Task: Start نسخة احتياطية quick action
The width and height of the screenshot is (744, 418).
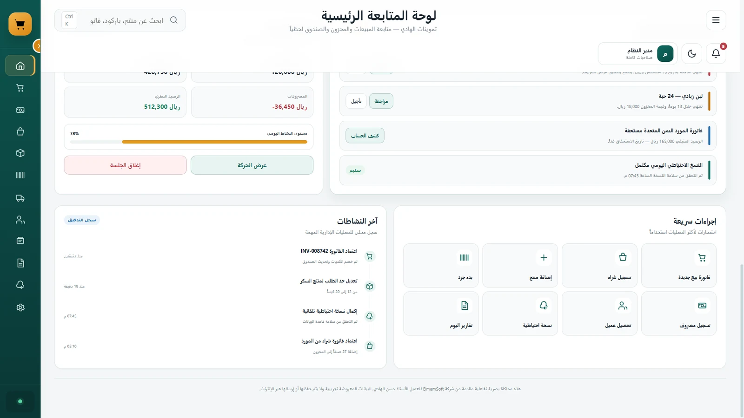Action: coord(520,313)
